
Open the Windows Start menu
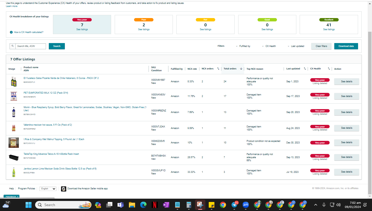pos(28,205)
